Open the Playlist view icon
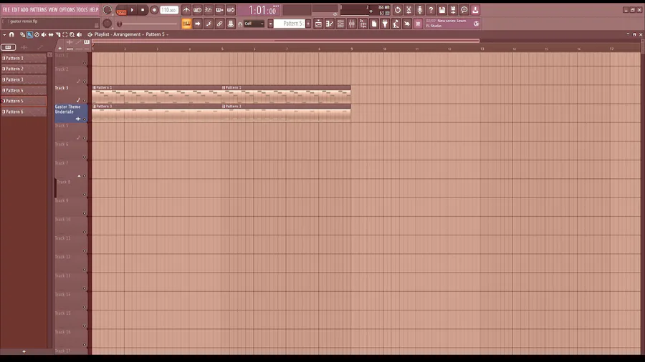 (318, 24)
